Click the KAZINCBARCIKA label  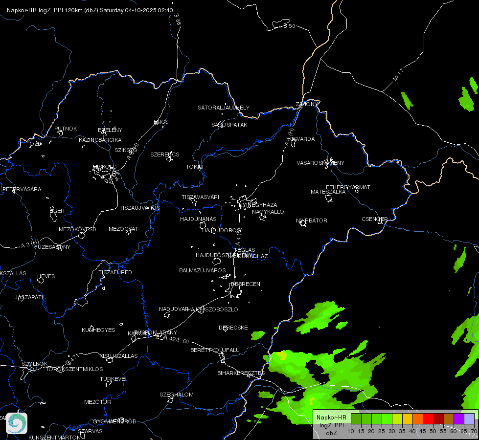click(100, 140)
